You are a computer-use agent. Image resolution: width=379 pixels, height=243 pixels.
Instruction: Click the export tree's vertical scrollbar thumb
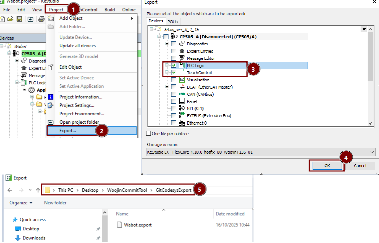click(370, 57)
